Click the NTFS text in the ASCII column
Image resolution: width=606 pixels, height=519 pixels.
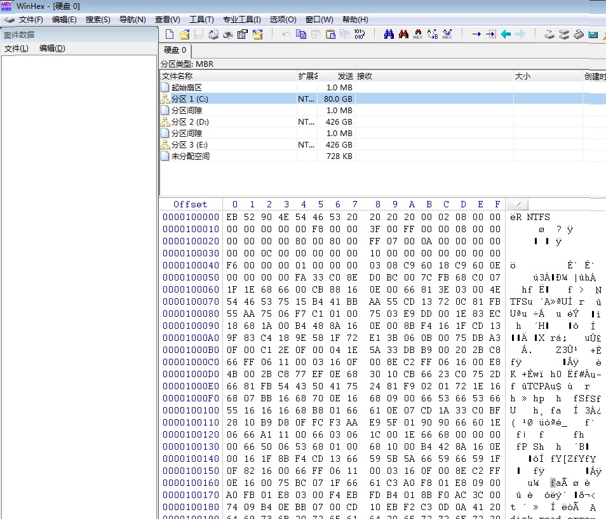[x=539, y=217]
